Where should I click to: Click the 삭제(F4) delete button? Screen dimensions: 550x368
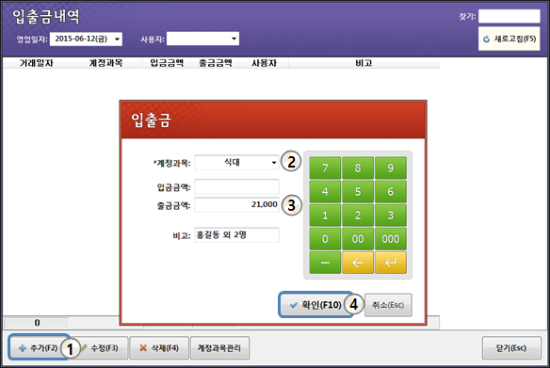[159, 347]
